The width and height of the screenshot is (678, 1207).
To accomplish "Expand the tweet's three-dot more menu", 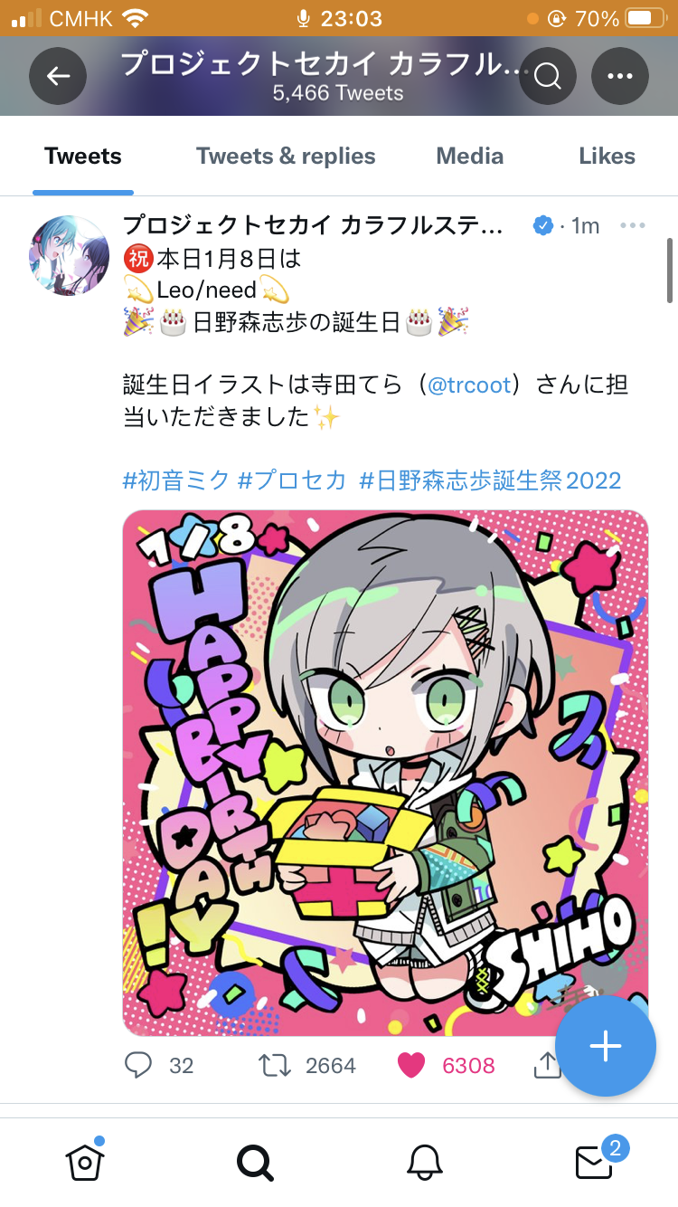I will tap(633, 225).
